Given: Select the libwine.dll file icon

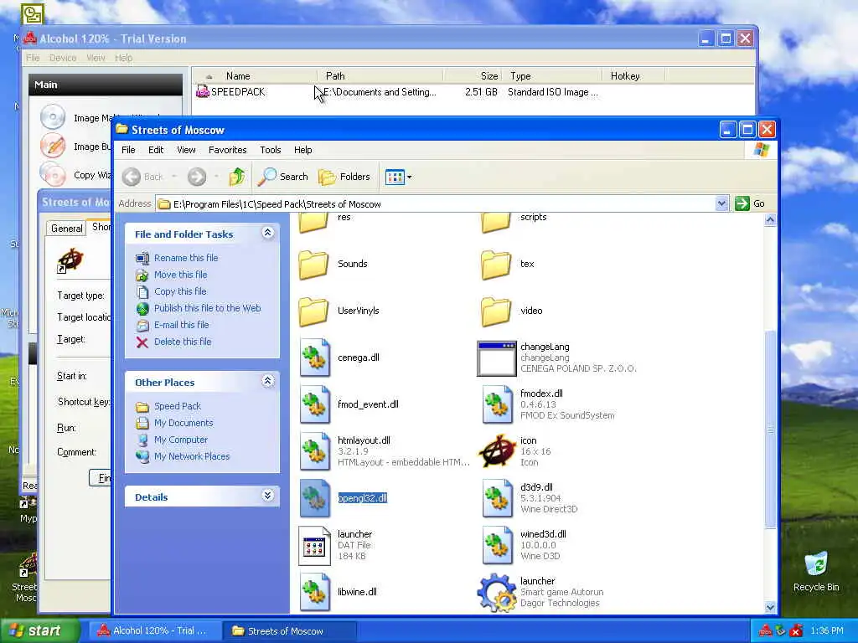Looking at the screenshot, I should point(315,592).
